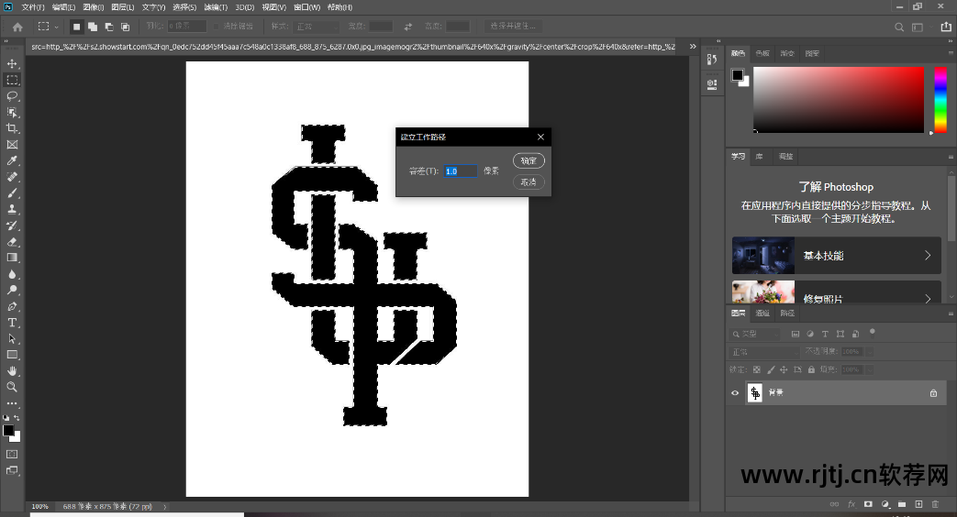Screen dimensions: 957x517
Task: Select the Lasso tool
Action: click(x=12, y=96)
